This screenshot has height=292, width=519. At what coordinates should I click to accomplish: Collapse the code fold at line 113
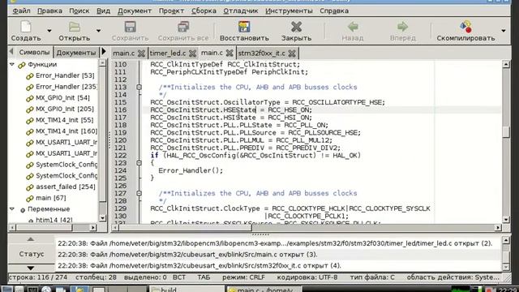(x=139, y=87)
